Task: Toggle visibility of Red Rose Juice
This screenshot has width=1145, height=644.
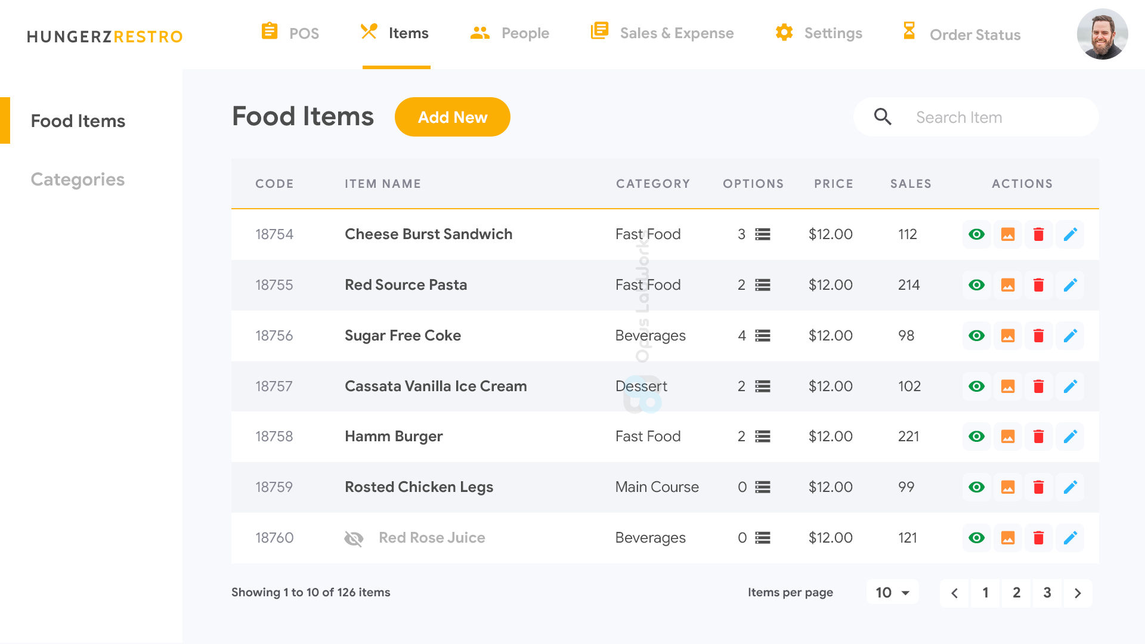Action: (x=354, y=538)
